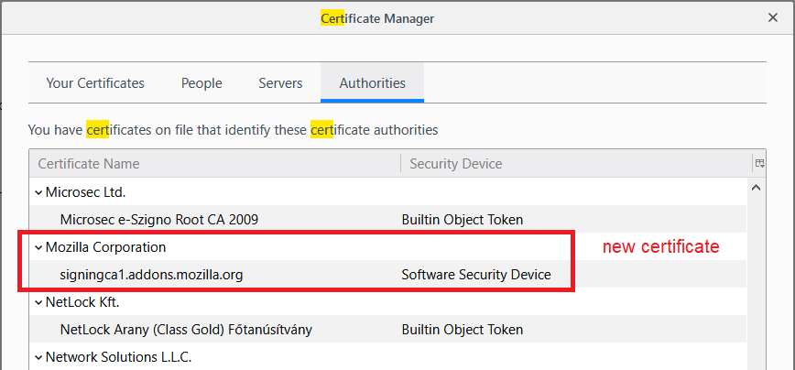This screenshot has width=795, height=370.
Task: Open the People tab
Action: coord(201,83)
